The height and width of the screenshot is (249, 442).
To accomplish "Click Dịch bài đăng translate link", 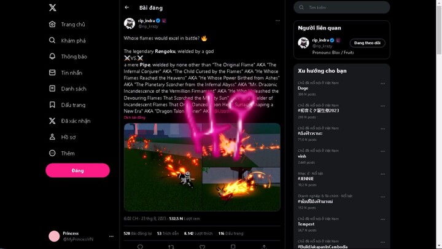I will pos(134,117).
